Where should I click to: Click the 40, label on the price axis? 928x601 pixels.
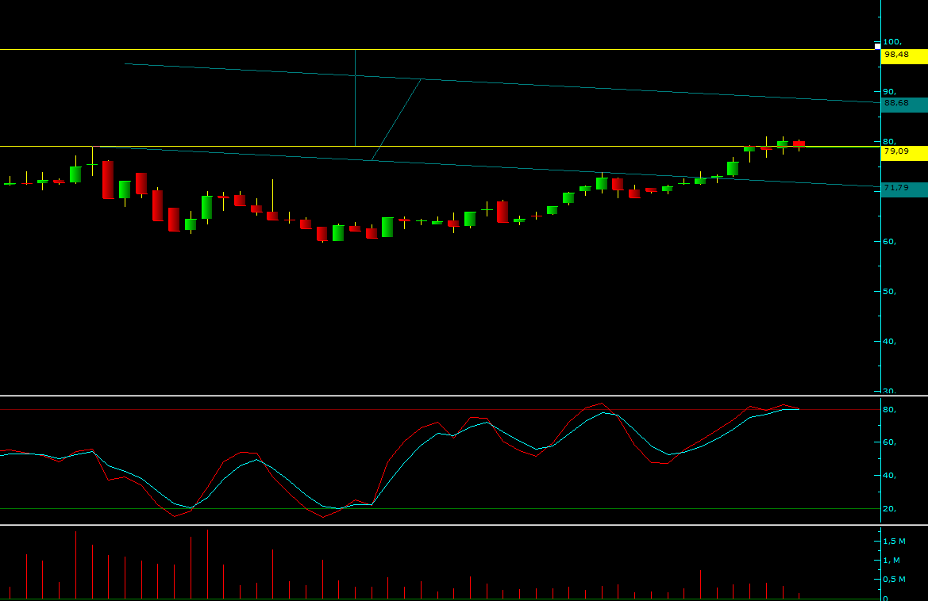click(x=890, y=341)
